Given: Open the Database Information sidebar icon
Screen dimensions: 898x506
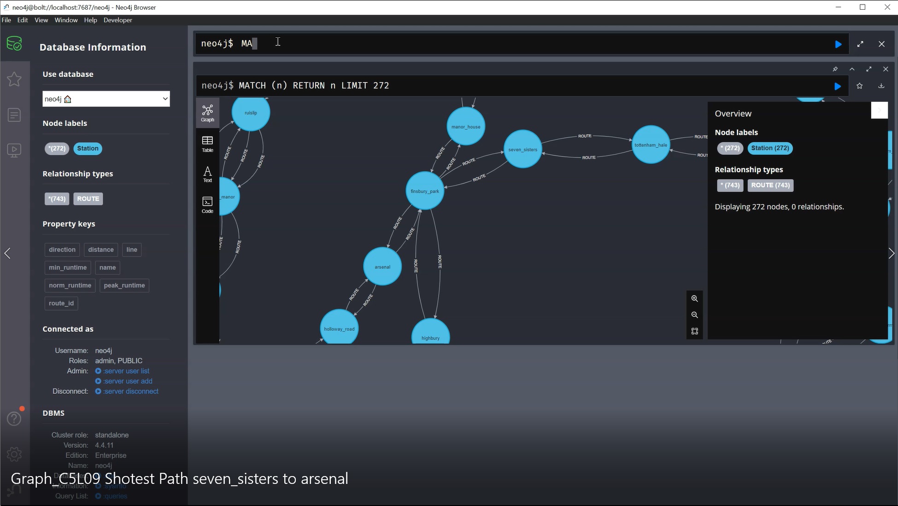Looking at the screenshot, I should [x=14, y=44].
